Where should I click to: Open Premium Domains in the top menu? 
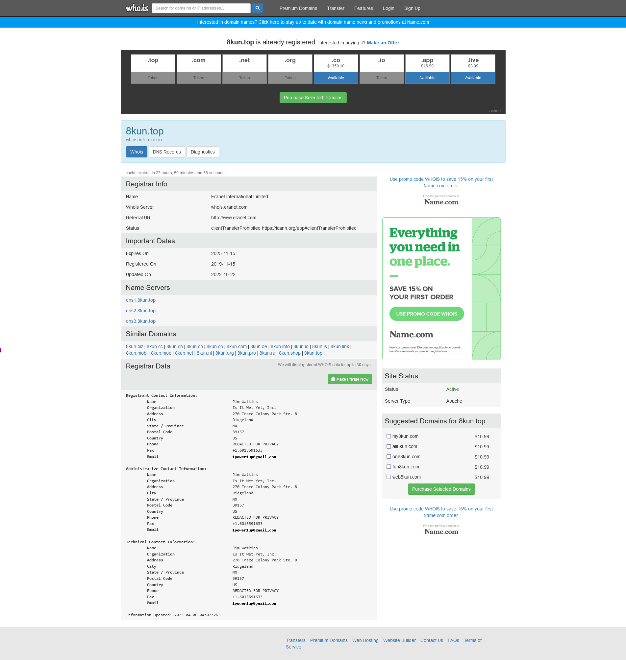coord(298,8)
